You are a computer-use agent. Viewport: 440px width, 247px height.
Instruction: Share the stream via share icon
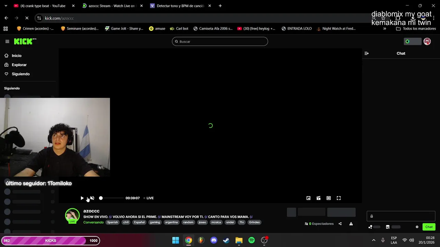pyautogui.click(x=340, y=224)
